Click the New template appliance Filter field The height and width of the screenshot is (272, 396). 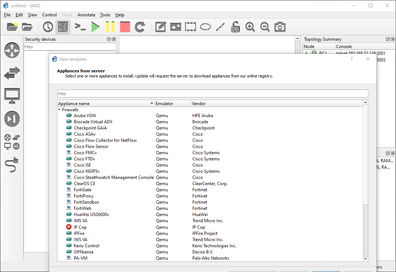pos(212,94)
